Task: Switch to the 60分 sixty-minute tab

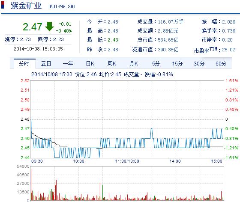Action: click(221, 64)
